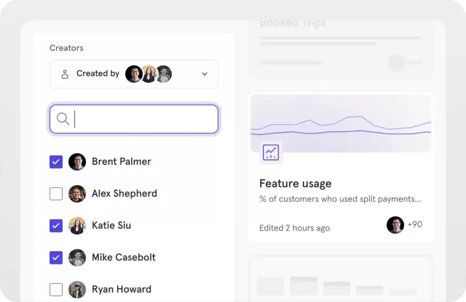Click the magnifying glass search icon
Image resolution: width=466 pixels, height=302 pixels.
62,119
